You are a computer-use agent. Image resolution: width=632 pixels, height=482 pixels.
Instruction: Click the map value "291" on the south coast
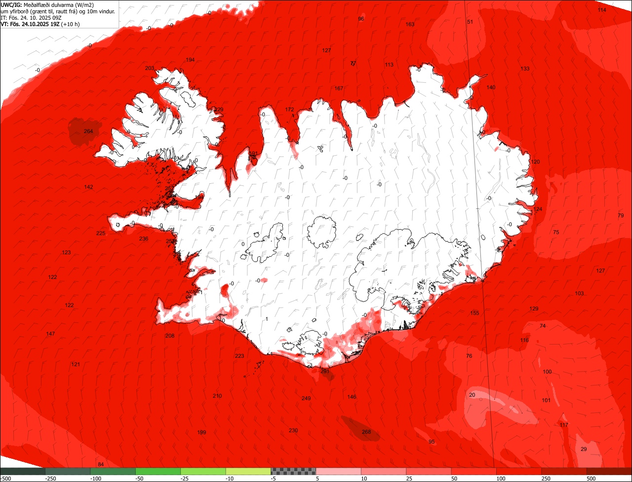(x=325, y=372)
